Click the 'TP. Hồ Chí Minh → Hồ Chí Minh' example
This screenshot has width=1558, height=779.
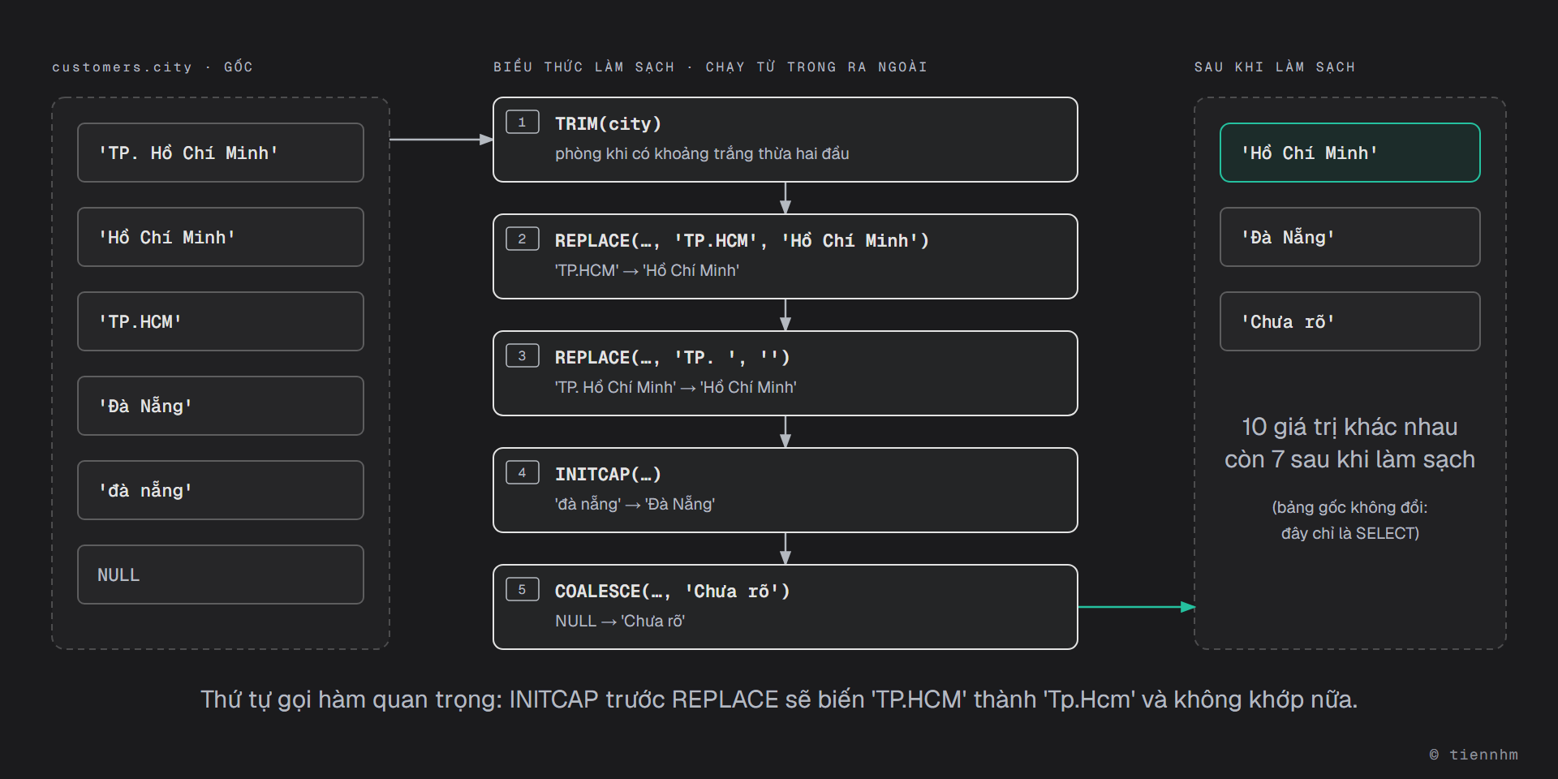click(x=676, y=387)
